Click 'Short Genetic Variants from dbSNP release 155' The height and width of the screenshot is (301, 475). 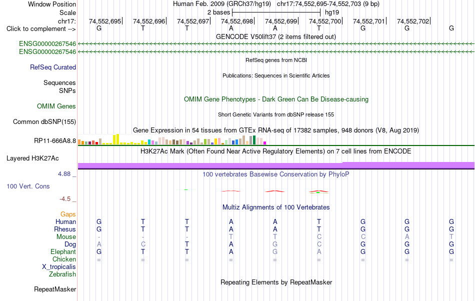pyautogui.click(x=276, y=114)
